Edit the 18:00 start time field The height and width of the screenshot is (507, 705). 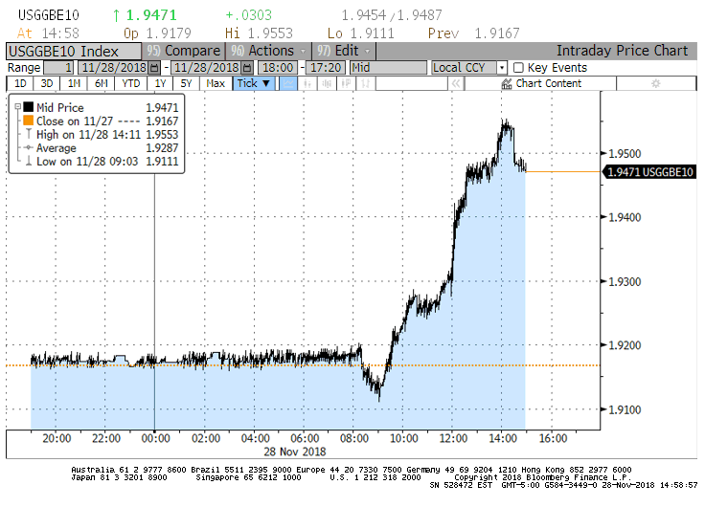[x=278, y=68]
